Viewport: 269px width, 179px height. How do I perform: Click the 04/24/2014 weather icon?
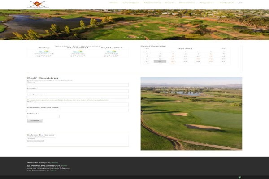pos(111,52)
